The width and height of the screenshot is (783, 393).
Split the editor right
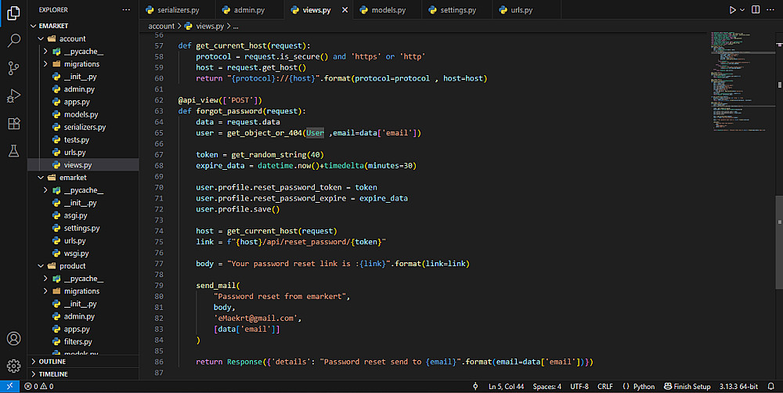[x=756, y=10]
